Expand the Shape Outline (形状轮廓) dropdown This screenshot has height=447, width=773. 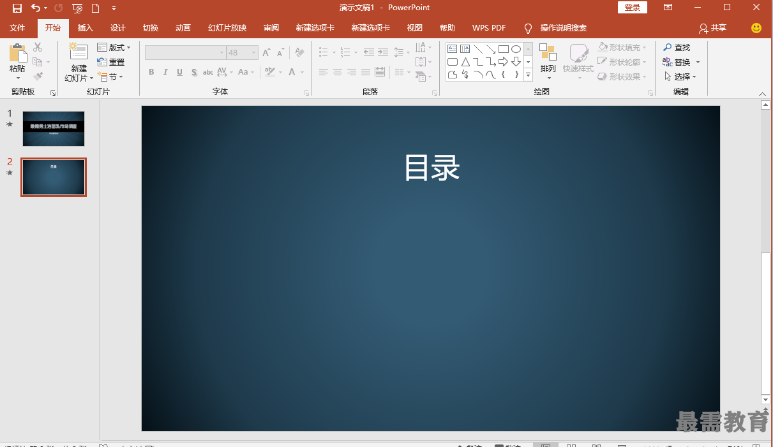(x=622, y=62)
